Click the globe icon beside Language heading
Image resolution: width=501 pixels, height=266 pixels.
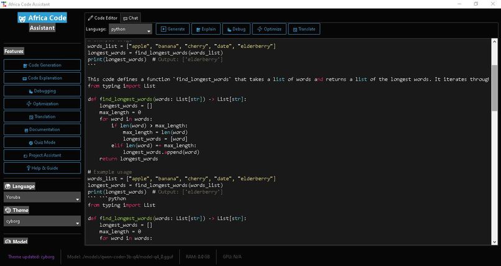7,186
